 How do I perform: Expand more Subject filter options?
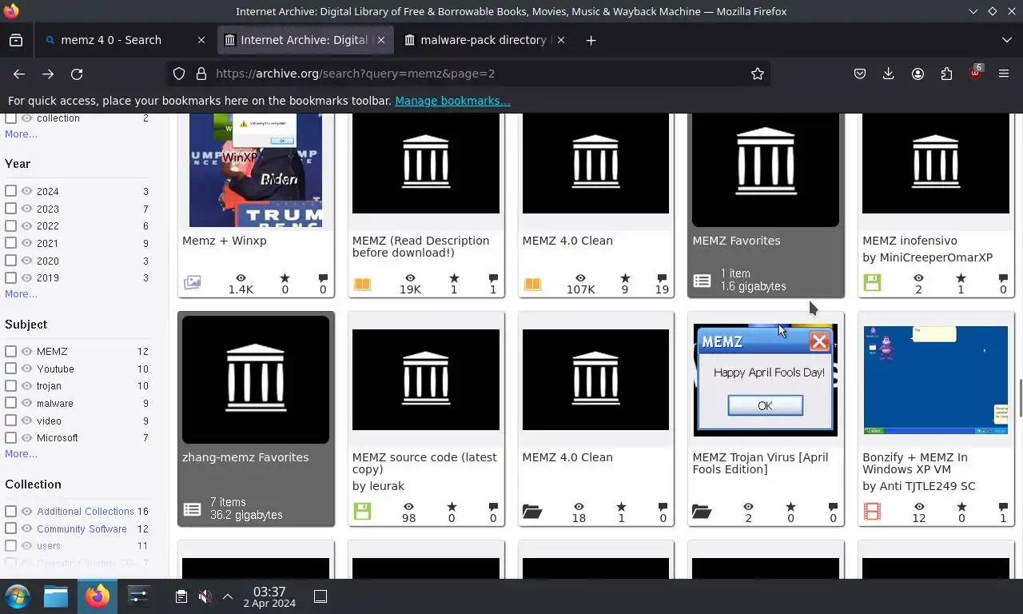click(21, 453)
